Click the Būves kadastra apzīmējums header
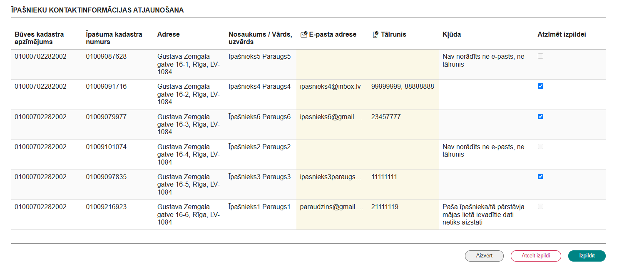 tap(39, 38)
